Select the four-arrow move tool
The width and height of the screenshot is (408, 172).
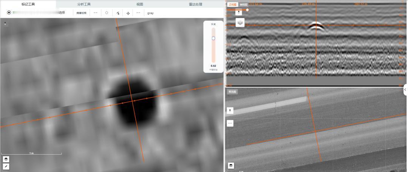pyautogui.click(x=128, y=13)
